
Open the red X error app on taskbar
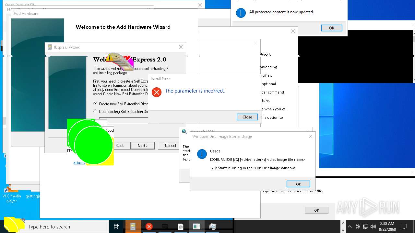click(149, 227)
